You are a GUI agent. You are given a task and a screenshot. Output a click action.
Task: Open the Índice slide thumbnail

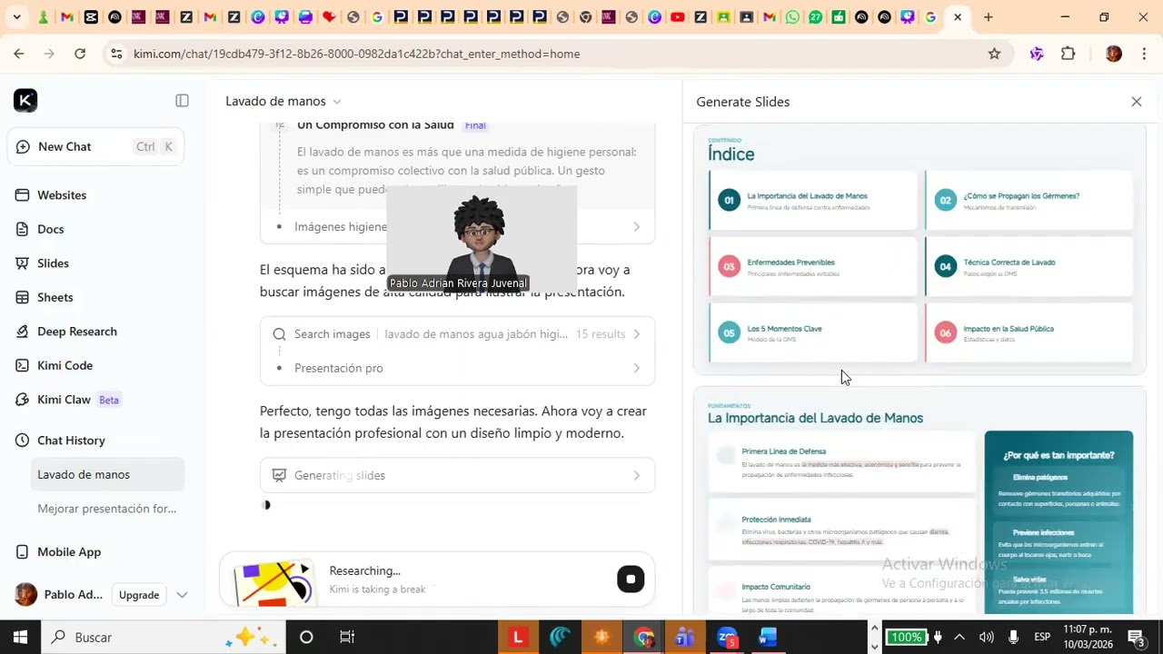coord(919,250)
